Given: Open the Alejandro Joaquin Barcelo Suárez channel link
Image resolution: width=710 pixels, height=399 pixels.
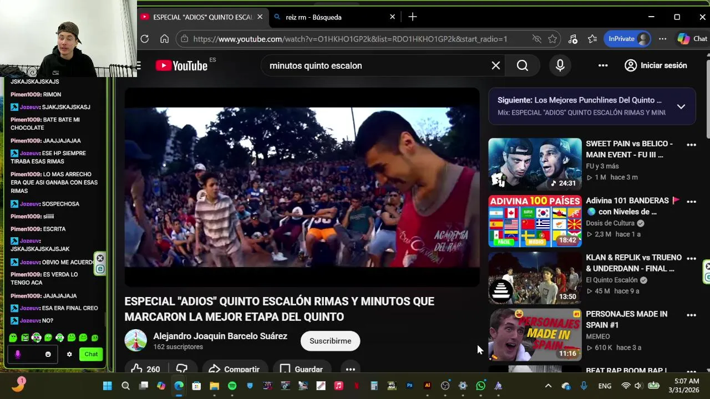Looking at the screenshot, I should pyautogui.click(x=220, y=336).
